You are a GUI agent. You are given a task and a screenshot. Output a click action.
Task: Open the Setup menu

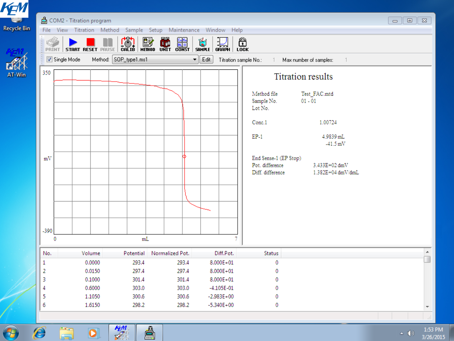coord(156,30)
